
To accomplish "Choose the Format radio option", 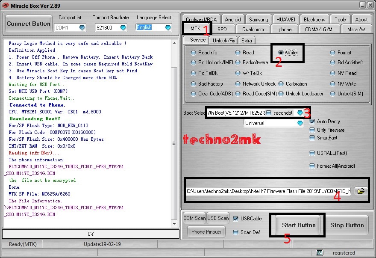I will pyautogui.click(x=333, y=53).
